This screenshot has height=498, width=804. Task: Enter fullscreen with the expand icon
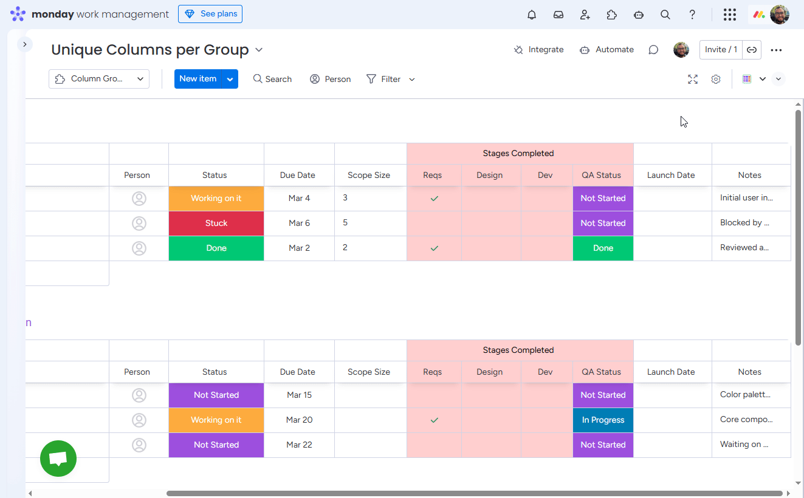(693, 79)
